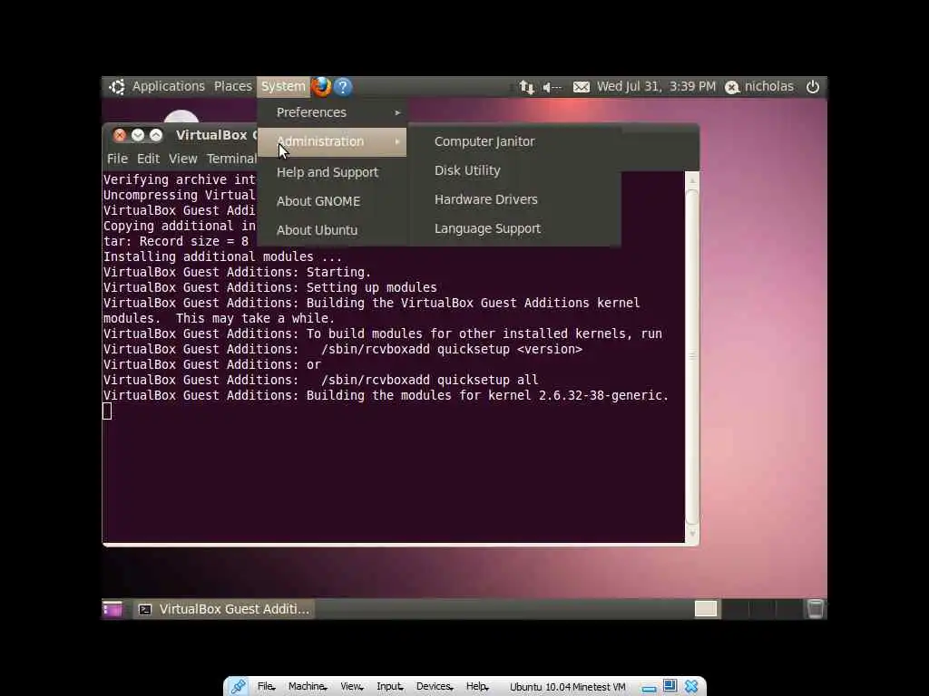Click VirtualBox Guest Additi... taskbar button
Screen dimensions: 929x696
pyautogui.click(x=223, y=609)
